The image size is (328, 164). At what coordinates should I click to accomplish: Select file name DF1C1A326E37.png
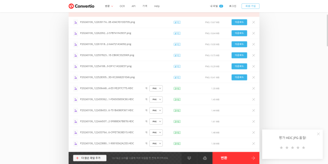pos(106,66)
